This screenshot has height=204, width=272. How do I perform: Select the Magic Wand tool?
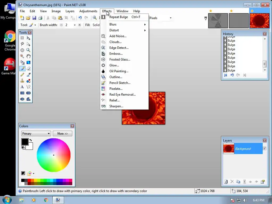pos(22,56)
